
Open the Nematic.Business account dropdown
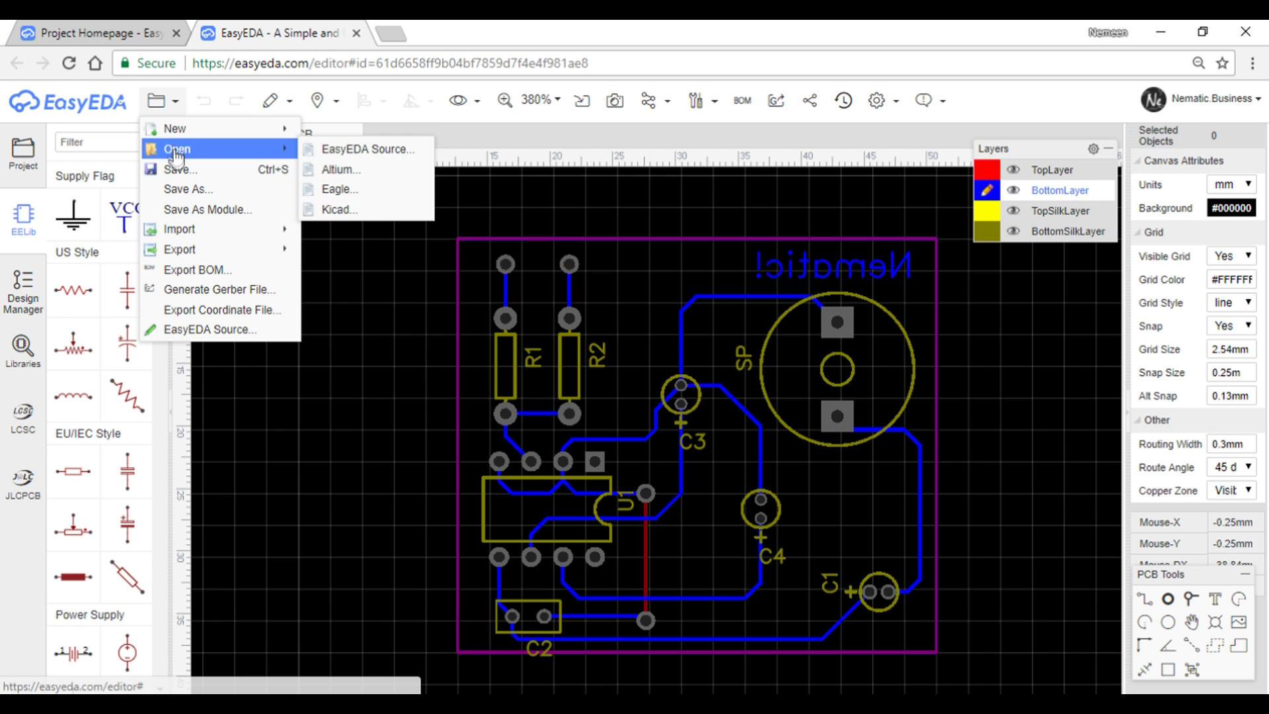1216,99
